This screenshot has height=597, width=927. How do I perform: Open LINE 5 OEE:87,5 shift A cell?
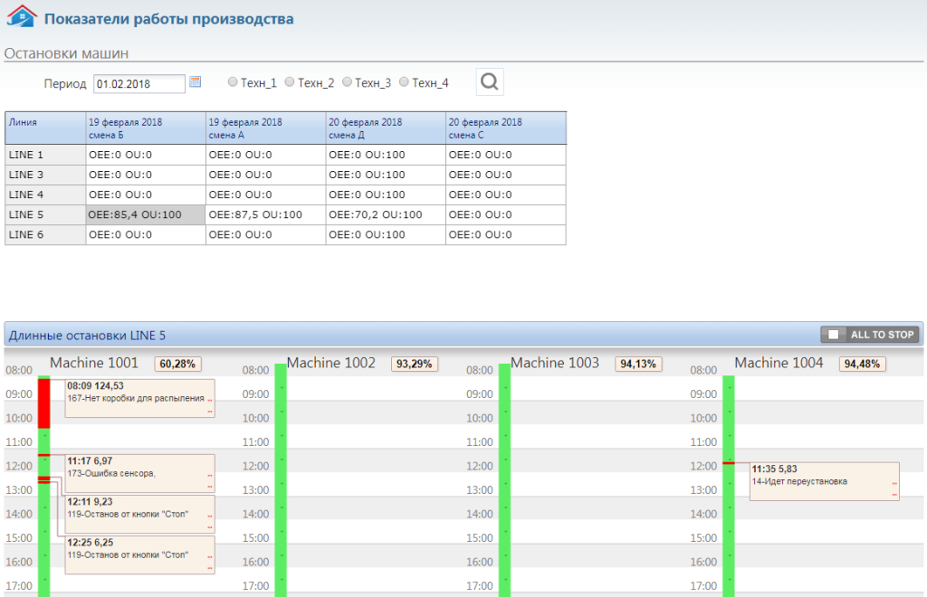(x=265, y=215)
